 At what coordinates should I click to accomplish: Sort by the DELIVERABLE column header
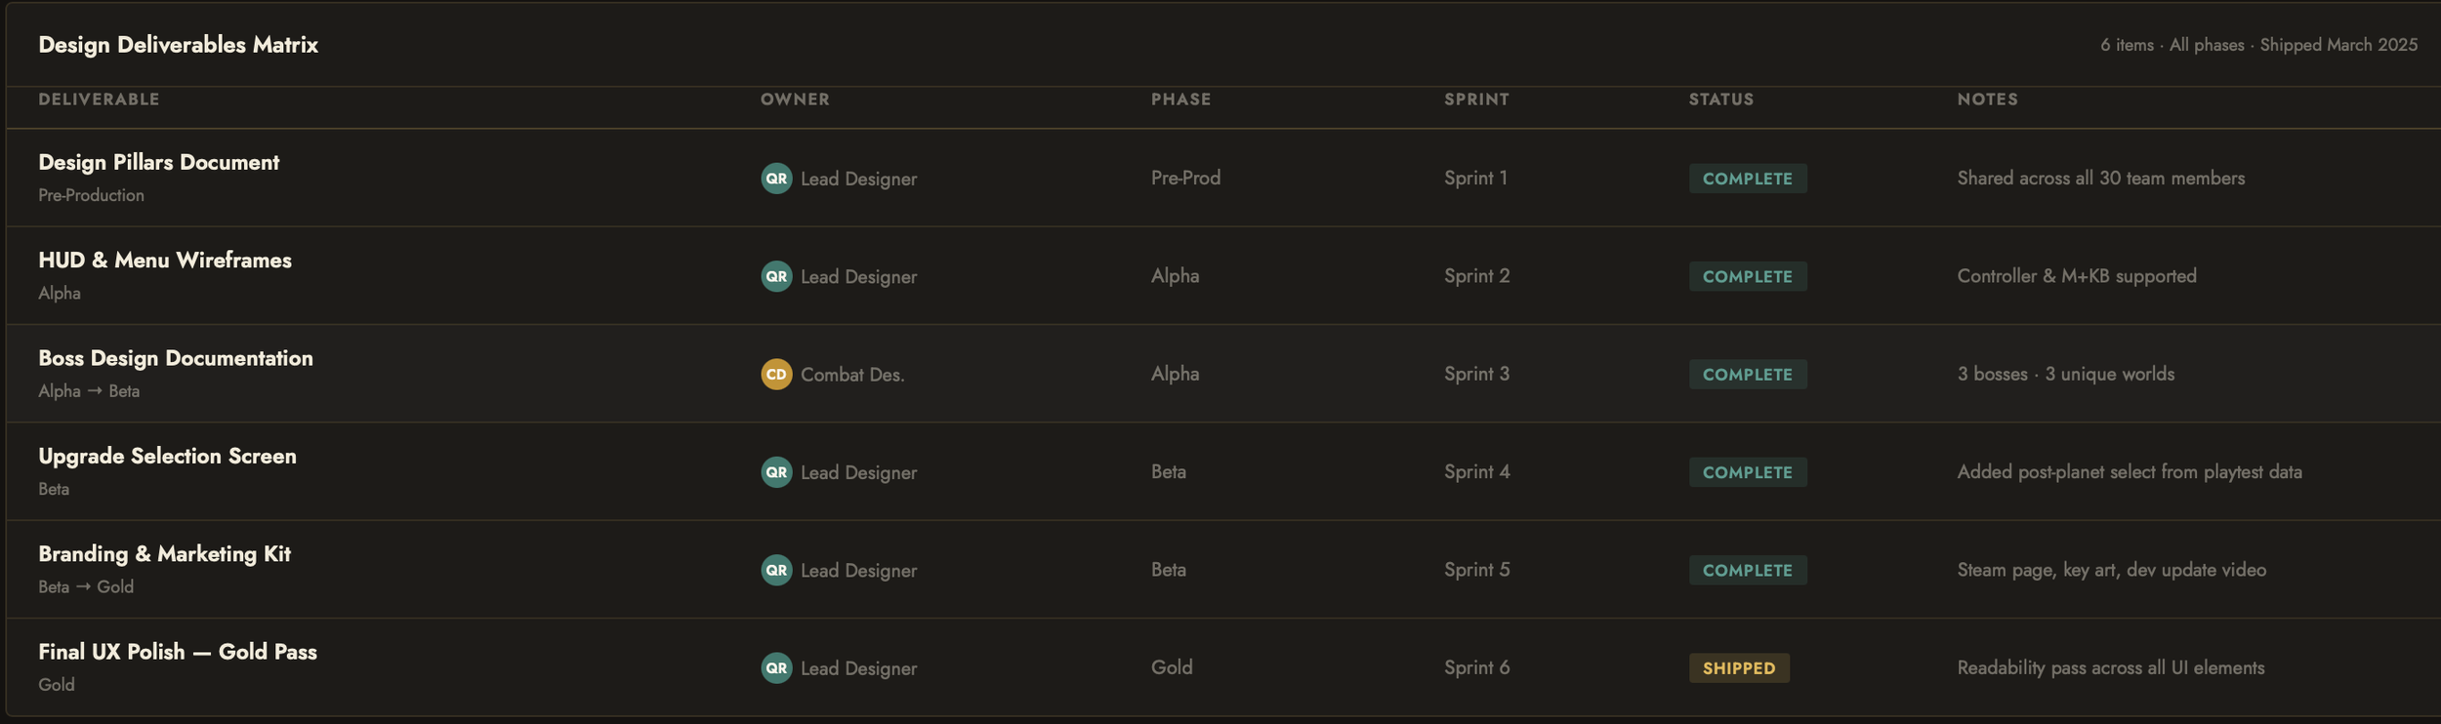pyautogui.click(x=99, y=100)
